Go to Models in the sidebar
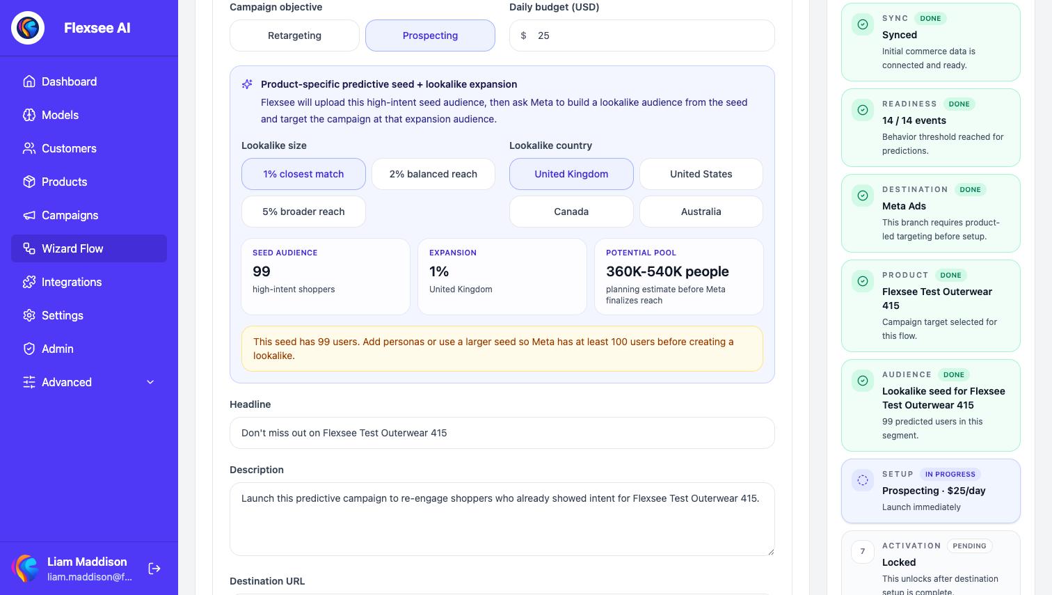The width and height of the screenshot is (1052, 595). (89, 115)
